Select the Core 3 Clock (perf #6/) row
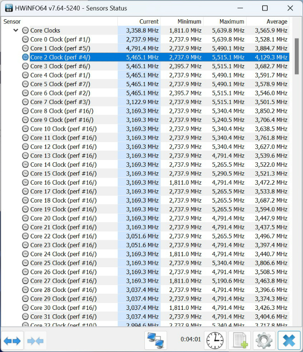This screenshot has width=303, height=352. (155, 66)
